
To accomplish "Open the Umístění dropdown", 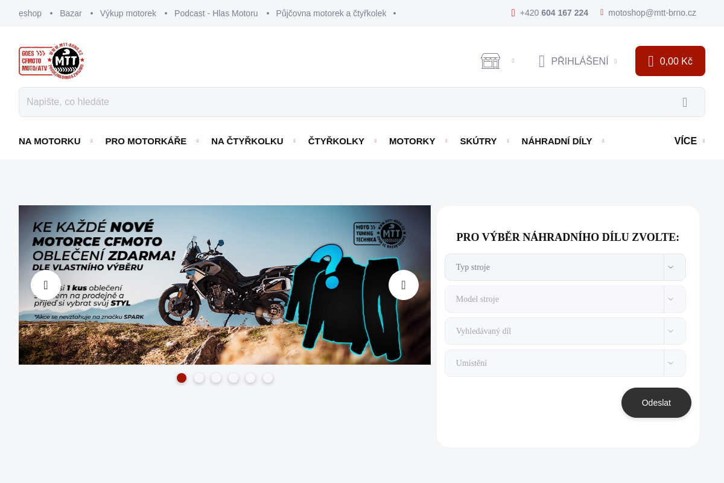I will (x=565, y=363).
